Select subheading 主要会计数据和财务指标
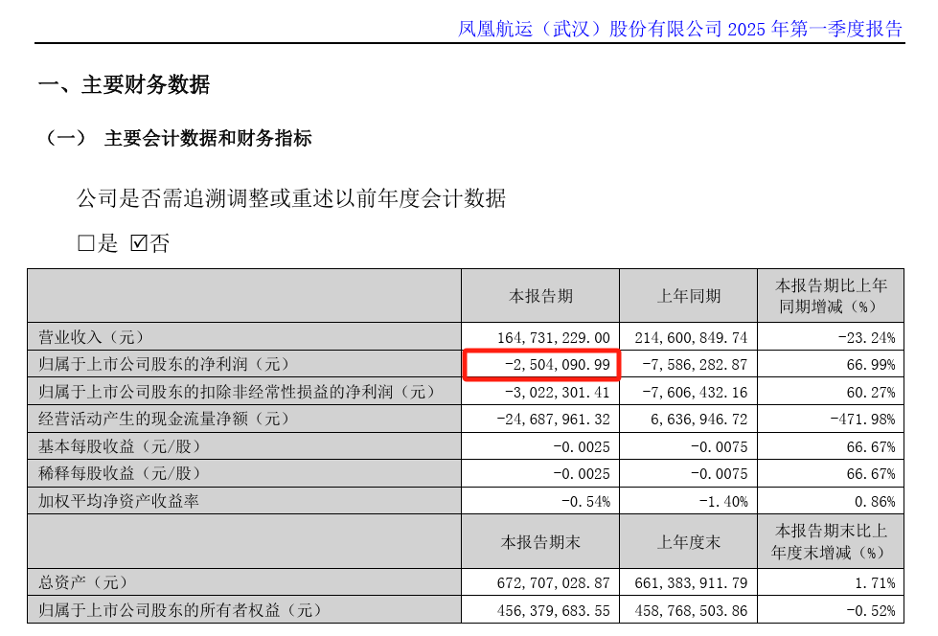Image resolution: width=938 pixels, height=636 pixels. 208,138
